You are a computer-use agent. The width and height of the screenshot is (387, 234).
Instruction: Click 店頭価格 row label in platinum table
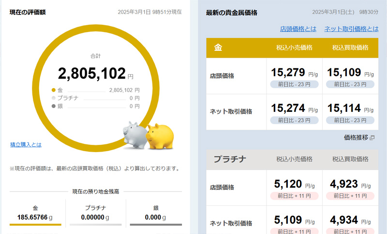(x=222, y=187)
